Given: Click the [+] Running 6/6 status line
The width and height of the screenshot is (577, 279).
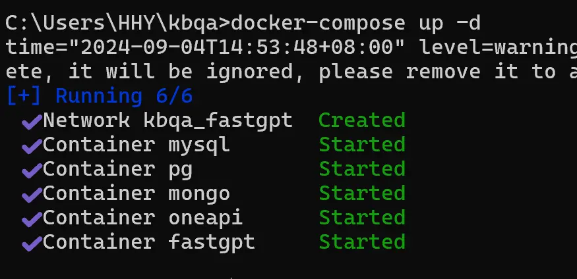Looking at the screenshot, I should 99,97.
